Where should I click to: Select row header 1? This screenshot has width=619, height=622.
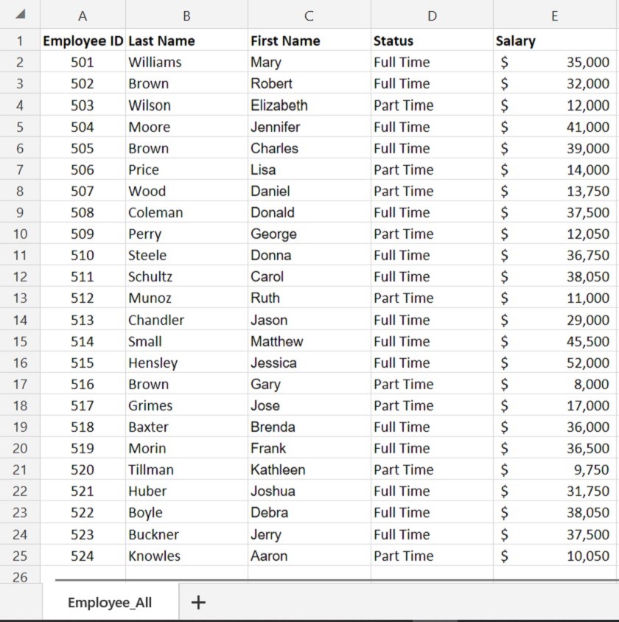pos(21,41)
